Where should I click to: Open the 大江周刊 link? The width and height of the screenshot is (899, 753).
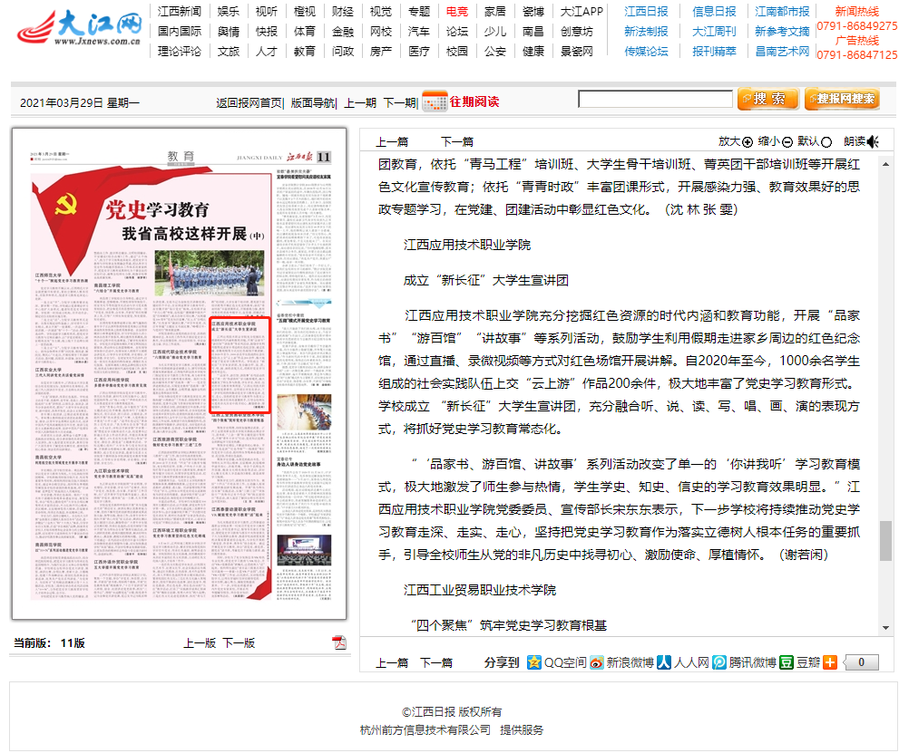pos(714,32)
